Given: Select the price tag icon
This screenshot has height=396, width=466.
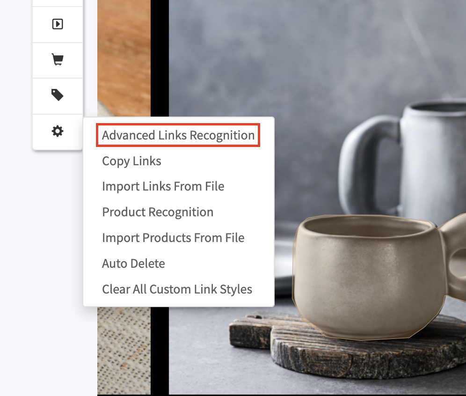Looking at the screenshot, I should [57, 95].
